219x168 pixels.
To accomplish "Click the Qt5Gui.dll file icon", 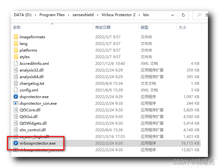I will click(16, 117).
